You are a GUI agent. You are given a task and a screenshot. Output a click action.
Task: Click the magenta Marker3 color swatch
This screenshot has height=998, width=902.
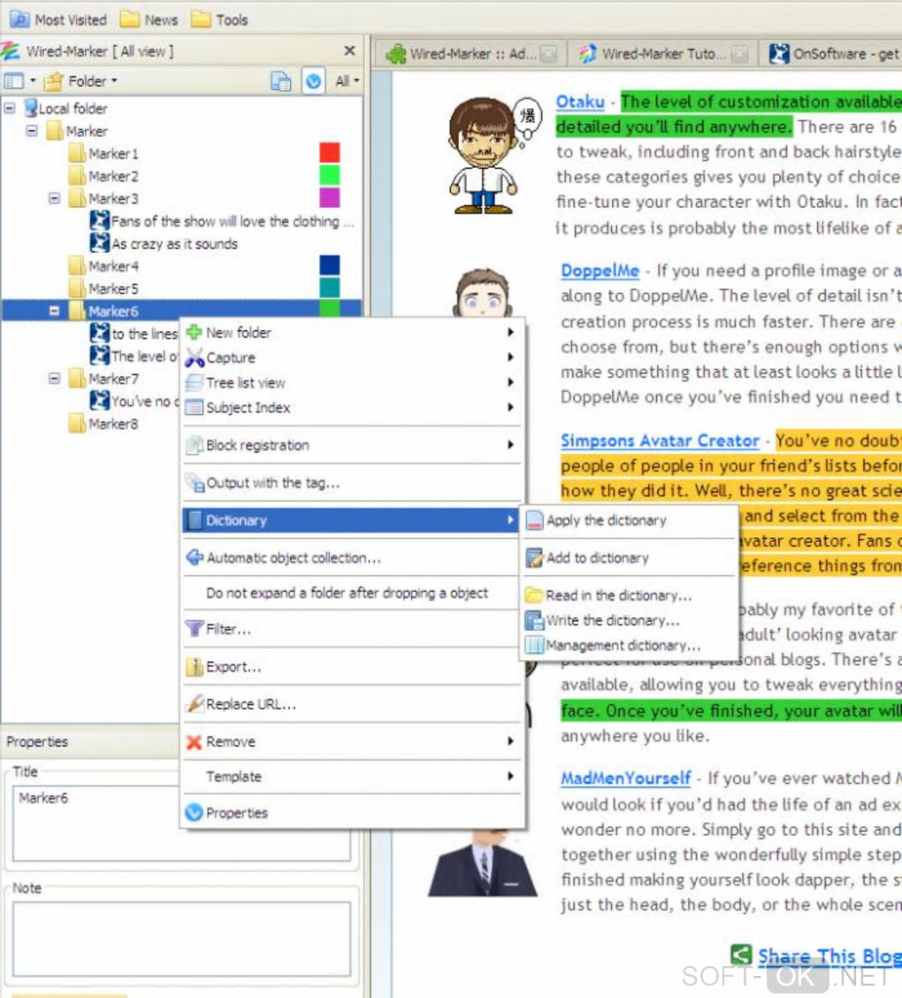330,197
